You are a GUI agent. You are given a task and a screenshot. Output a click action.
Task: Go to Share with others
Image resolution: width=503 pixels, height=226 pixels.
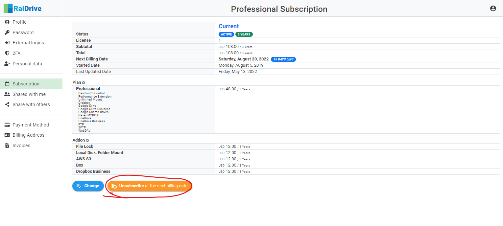click(31, 104)
